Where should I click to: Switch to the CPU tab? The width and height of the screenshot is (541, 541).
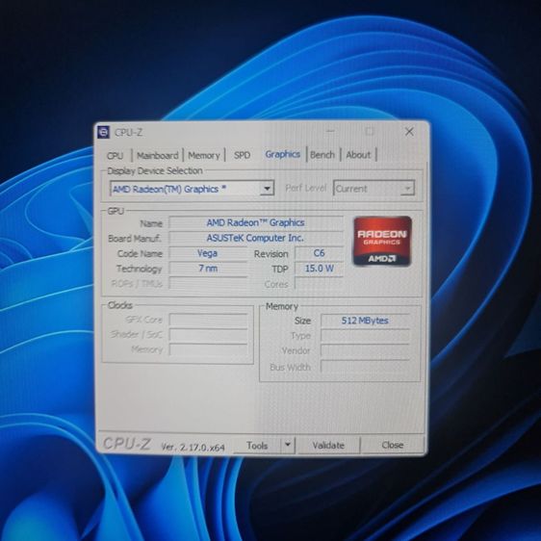(116, 156)
